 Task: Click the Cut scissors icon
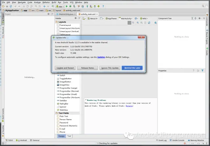point(24,6)
